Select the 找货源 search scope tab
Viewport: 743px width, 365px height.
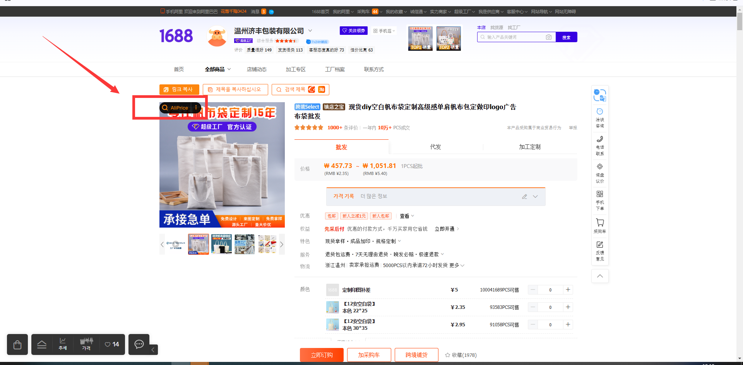(496, 27)
